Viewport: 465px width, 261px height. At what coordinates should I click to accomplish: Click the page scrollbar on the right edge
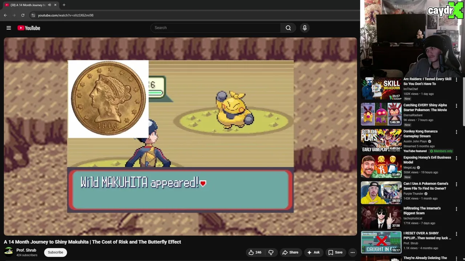click(464, 101)
